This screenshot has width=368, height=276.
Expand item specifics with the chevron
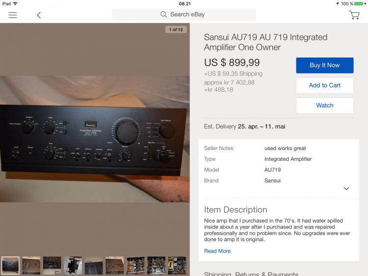click(346, 189)
